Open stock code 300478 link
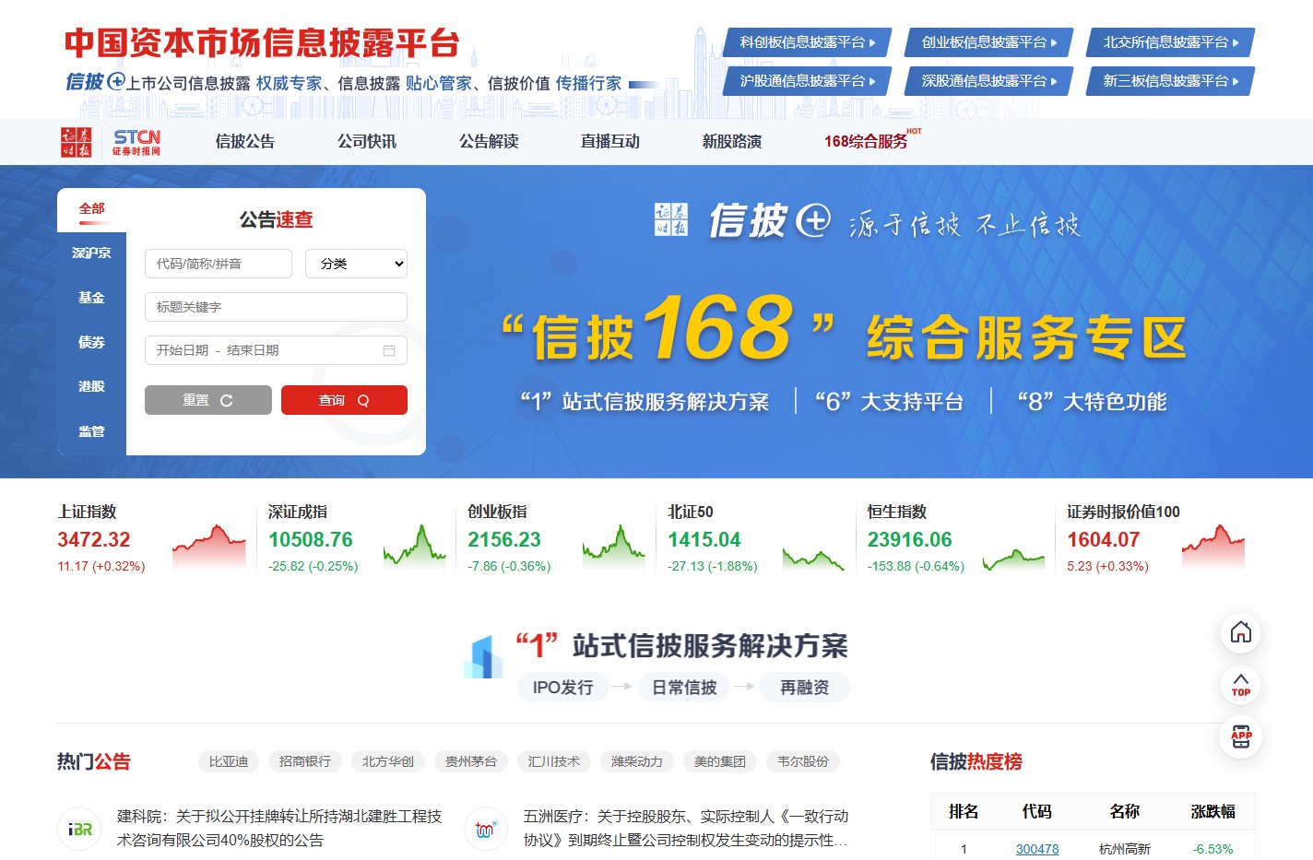Image resolution: width=1313 pixels, height=860 pixels. [1037, 849]
